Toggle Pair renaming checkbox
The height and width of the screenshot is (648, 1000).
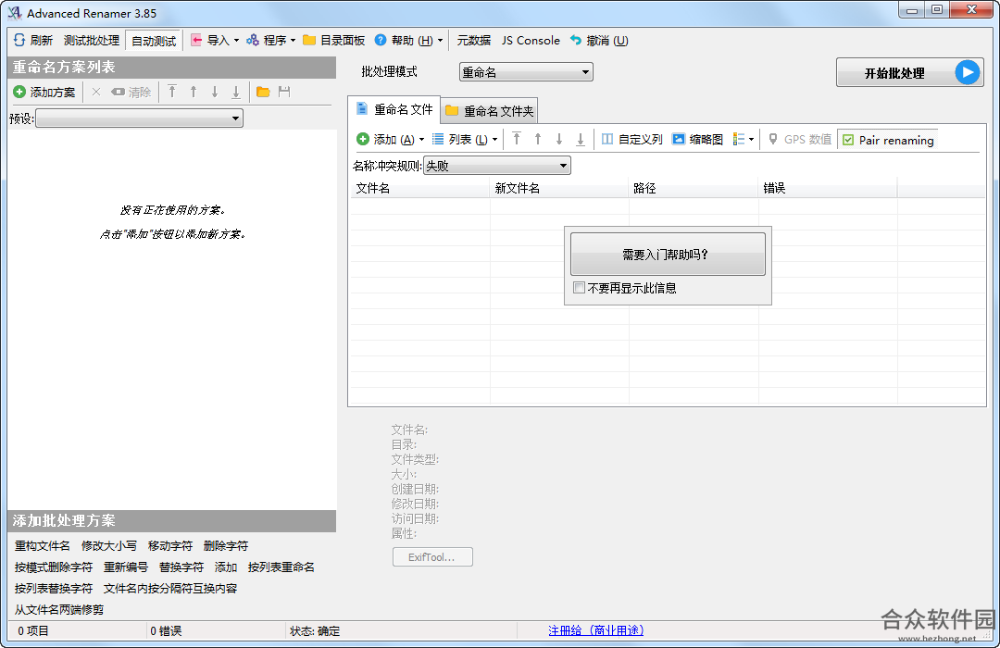click(x=848, y=140)
